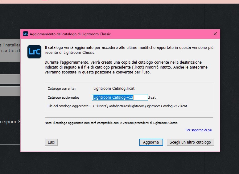This screenshot has height=174, width=239.
Task: Click the '.lrcat' extension label
Action: coord(152,97)
